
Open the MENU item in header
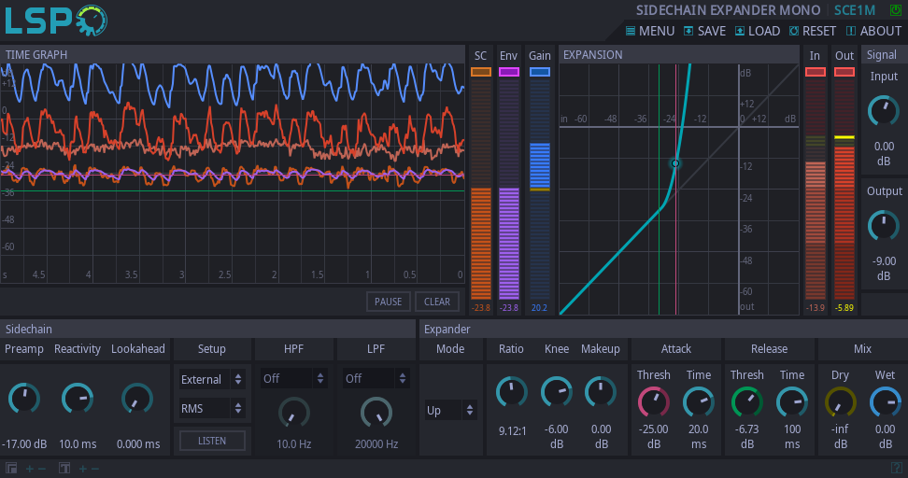tap(650, 31)
